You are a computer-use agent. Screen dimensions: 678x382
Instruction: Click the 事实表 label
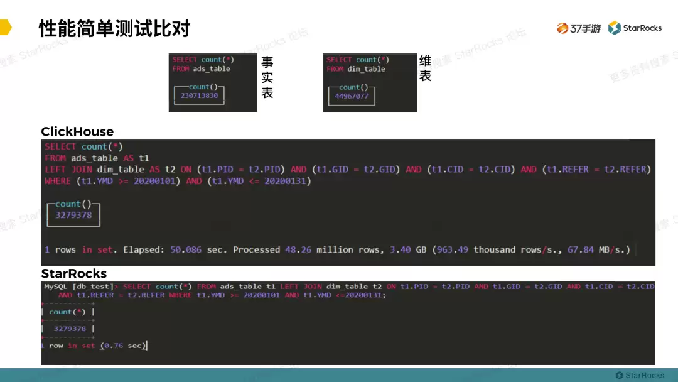267,77
